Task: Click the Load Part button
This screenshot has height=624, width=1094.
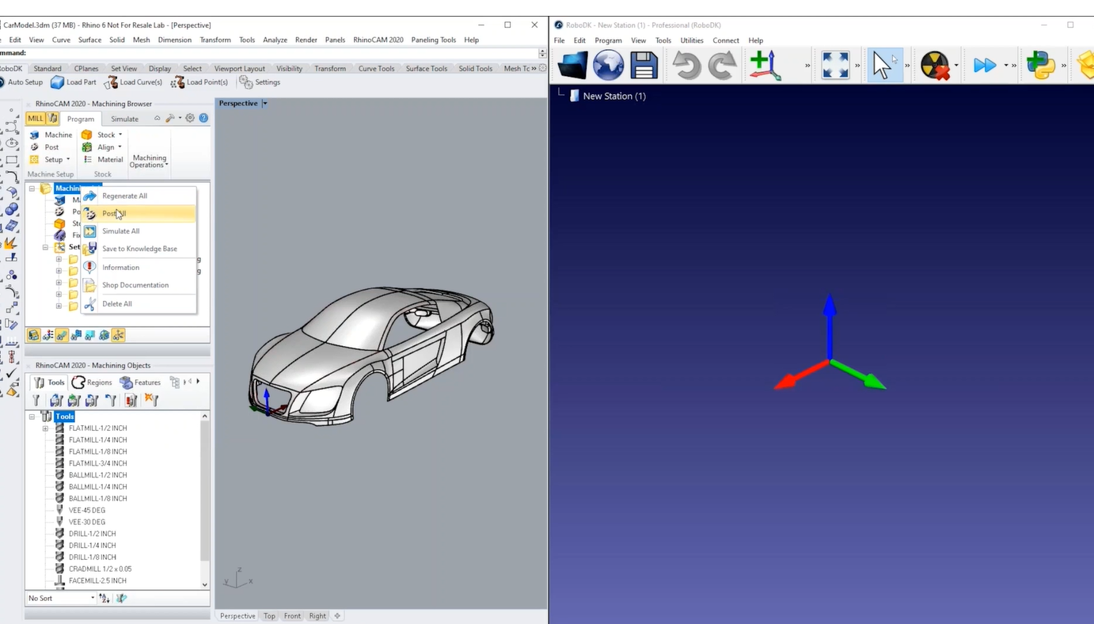Action: (74, 82)
